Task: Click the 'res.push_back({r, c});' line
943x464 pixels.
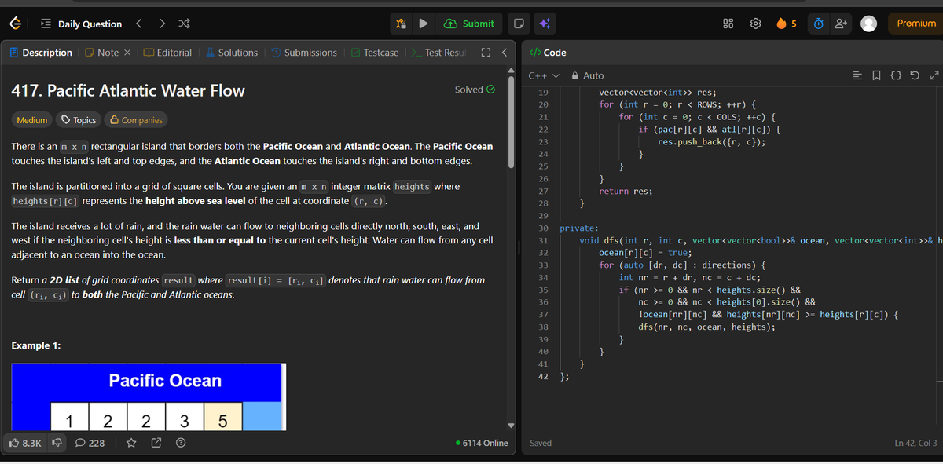Action: tap(712, 142)
